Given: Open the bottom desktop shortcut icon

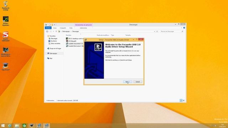Looking at the screenshot, I should [6, 67].
